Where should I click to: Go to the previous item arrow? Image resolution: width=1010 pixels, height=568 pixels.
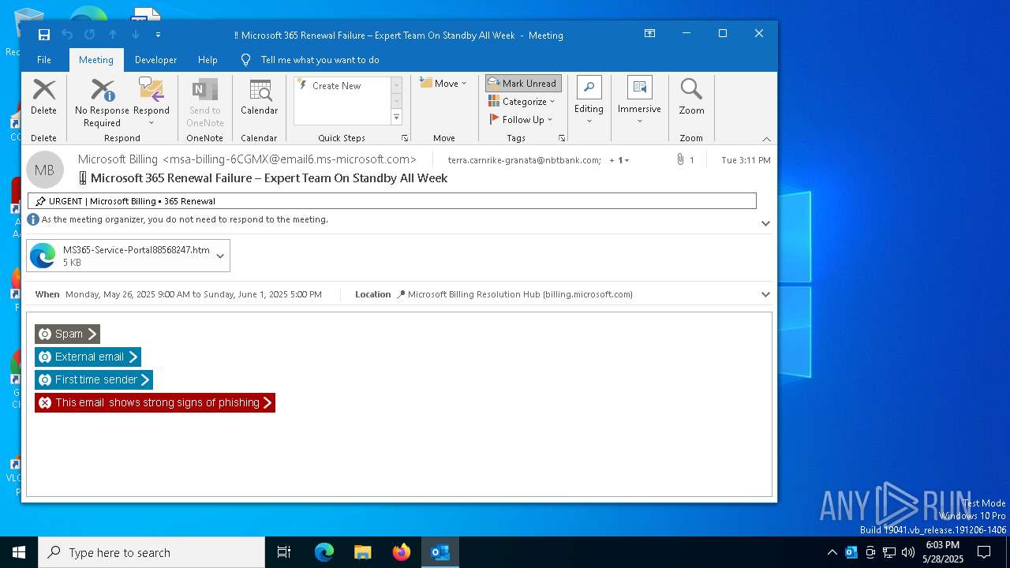coord(113,35)
